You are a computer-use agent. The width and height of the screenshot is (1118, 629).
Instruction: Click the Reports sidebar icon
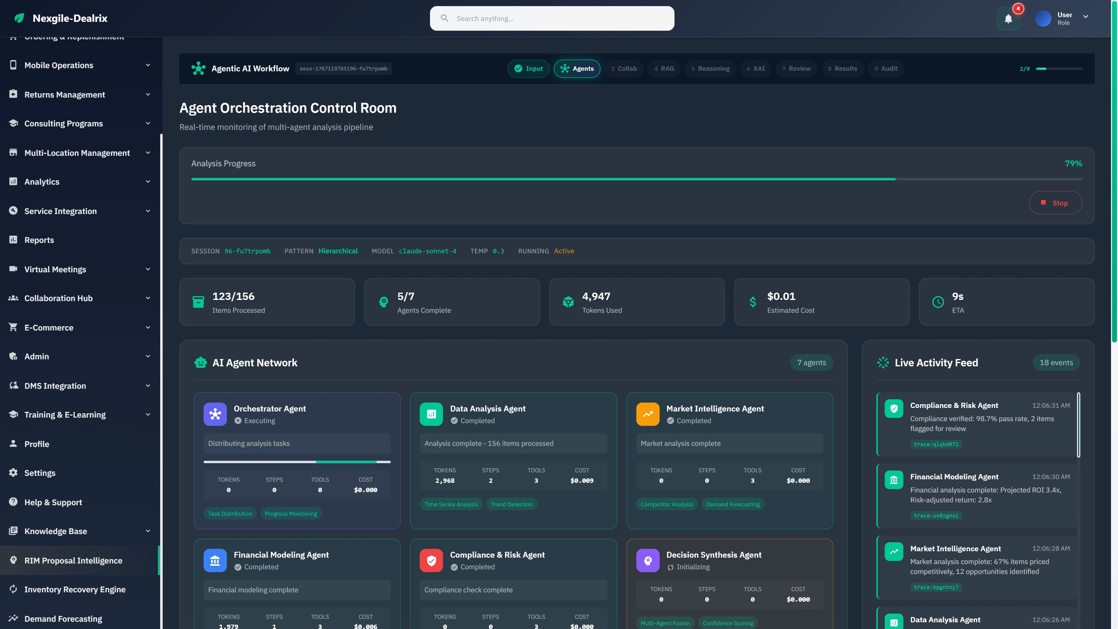pos(13,240)
